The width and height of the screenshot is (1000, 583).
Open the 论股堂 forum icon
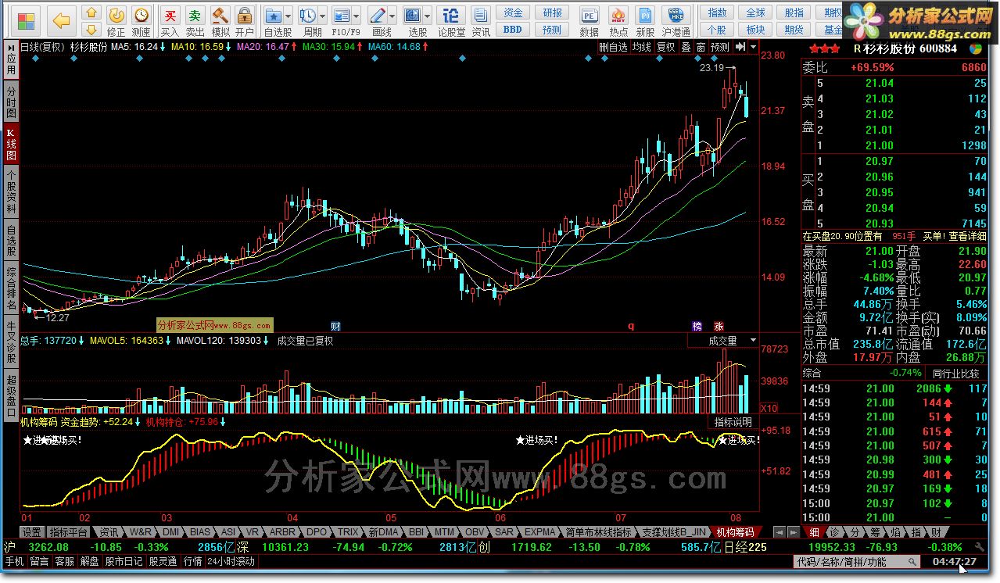click(x=451, y=21)
